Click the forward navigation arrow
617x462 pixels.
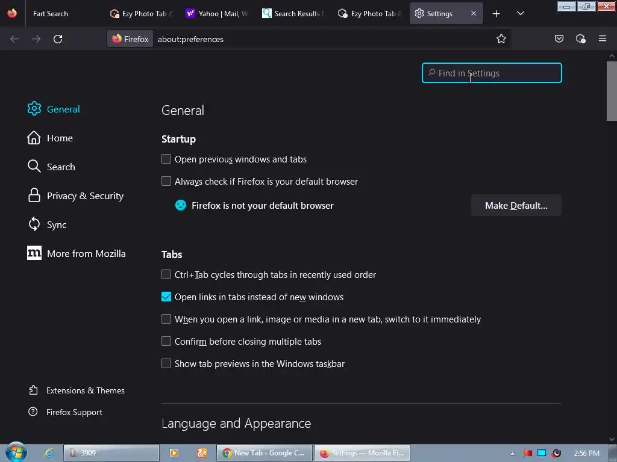pyautogui.click(x=36, y=39)
